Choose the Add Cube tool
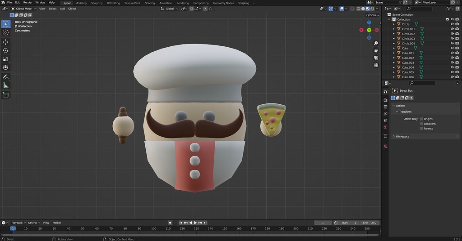This screenshot has height=241, width=462. pos(6,95)
